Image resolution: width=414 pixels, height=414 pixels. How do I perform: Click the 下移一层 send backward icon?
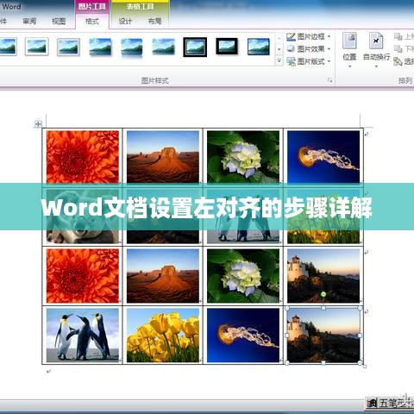(x=398, y=48)
